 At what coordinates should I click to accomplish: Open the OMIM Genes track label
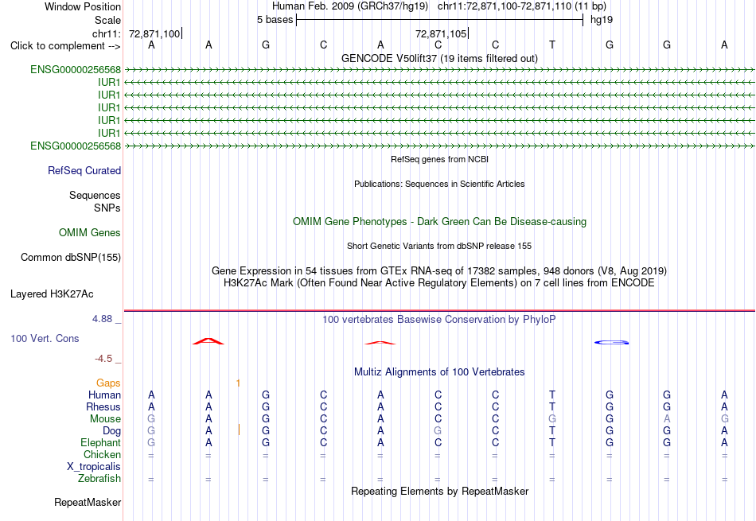coord(90,233)
